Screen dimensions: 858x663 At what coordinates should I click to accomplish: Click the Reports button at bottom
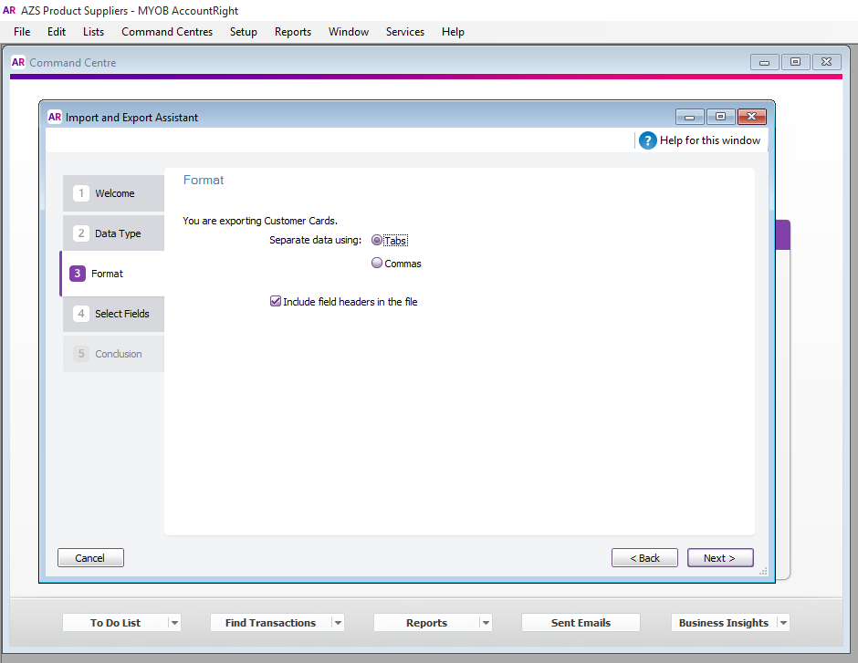[x=426, y=623]
